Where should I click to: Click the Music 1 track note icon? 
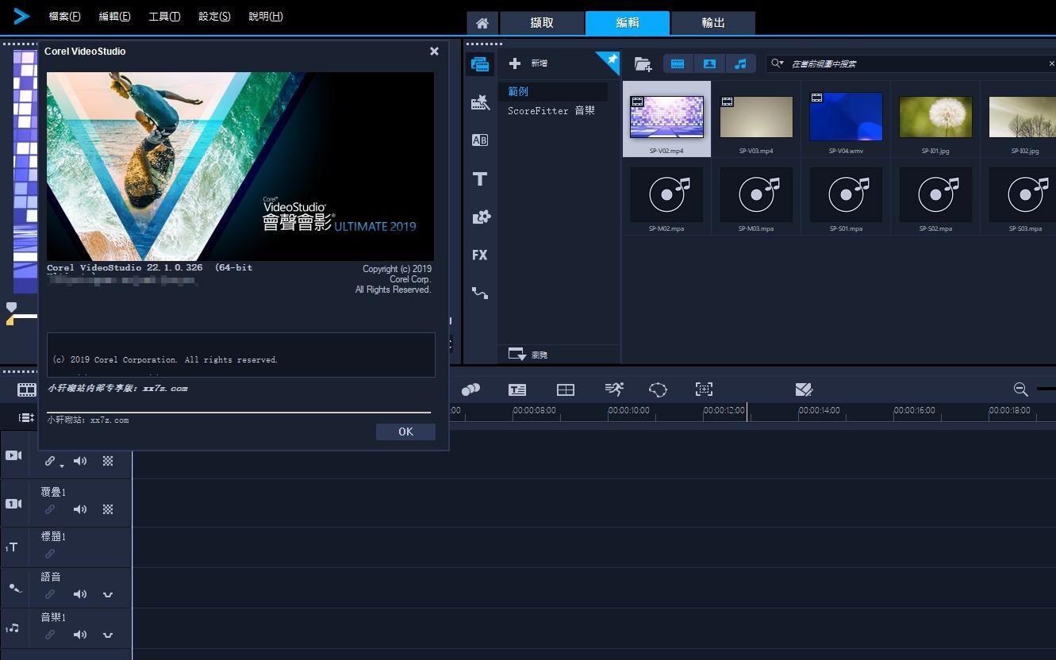[12, 628]
